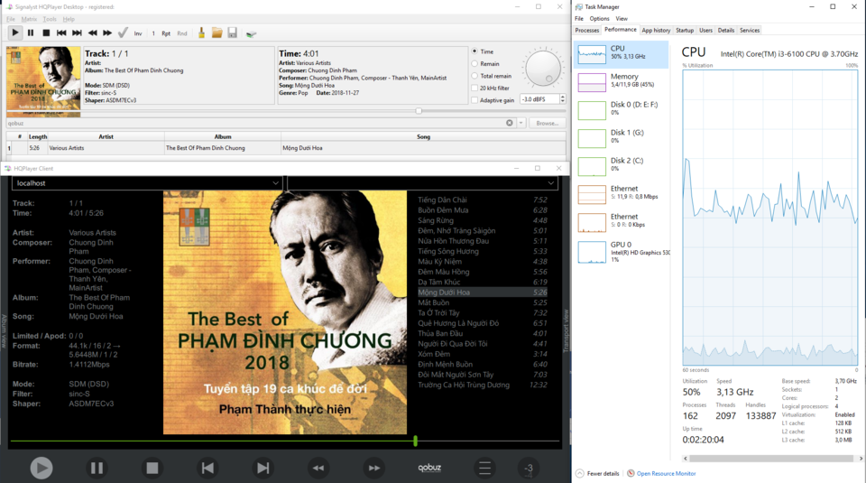This screenshot has height=483, width=866.
Task: Enable the 20 kHz filter checkbox
Action: (474, 88)
